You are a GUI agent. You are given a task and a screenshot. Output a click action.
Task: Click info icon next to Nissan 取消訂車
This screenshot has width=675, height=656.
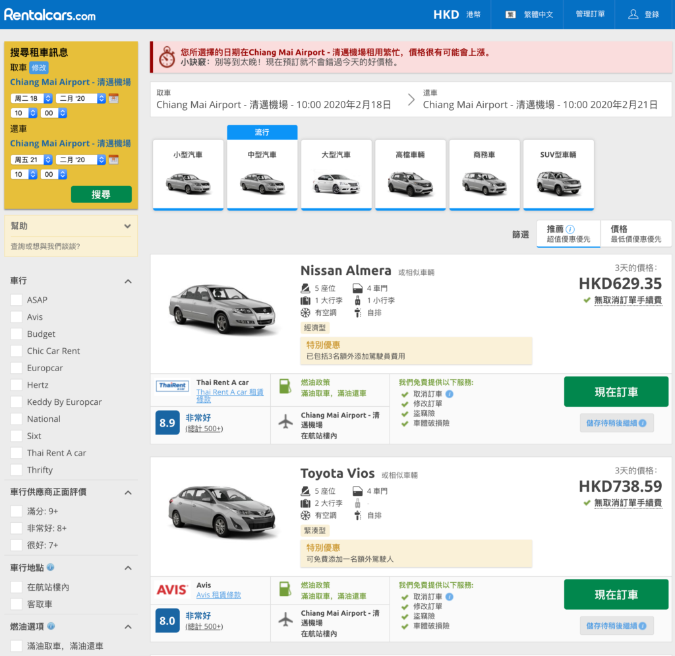tap(449, 394)
